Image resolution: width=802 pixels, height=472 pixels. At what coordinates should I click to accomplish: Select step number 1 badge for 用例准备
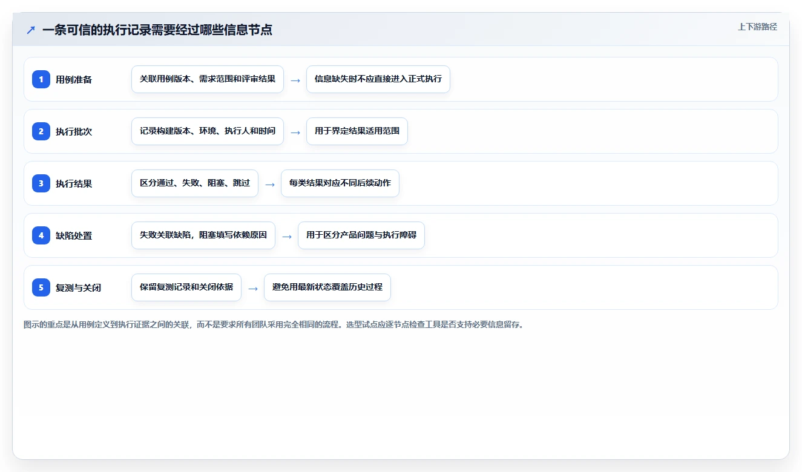pos(41,79)
